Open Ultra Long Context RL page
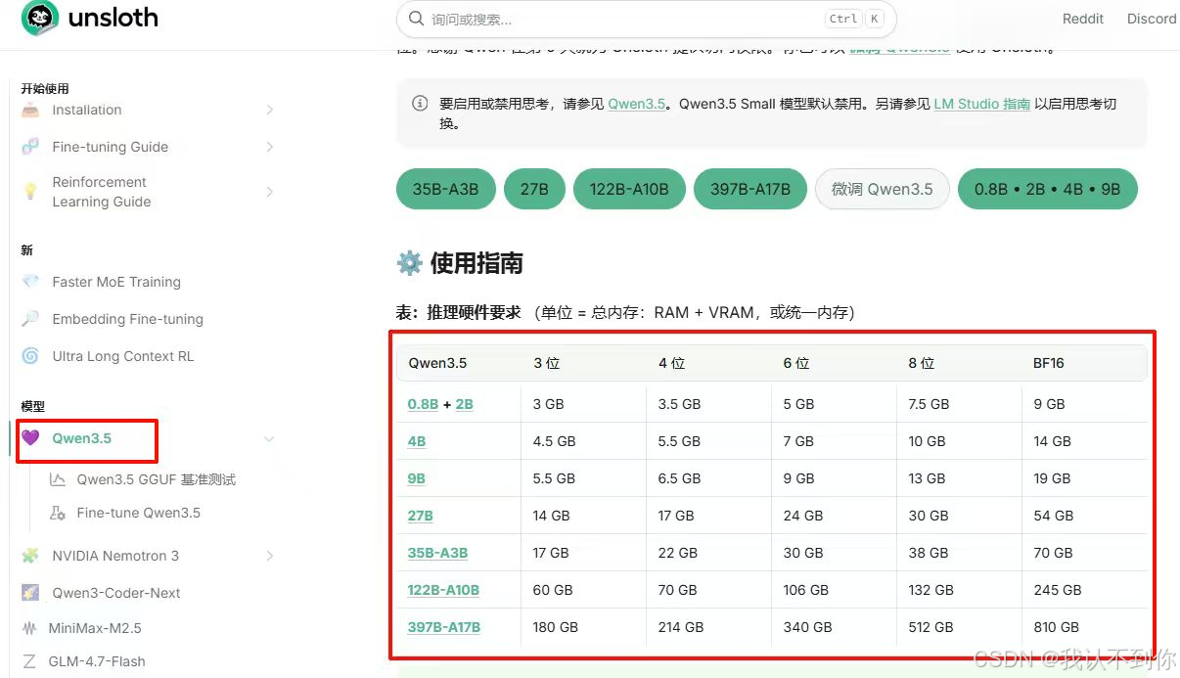The image size is (1180, 678). [x=123, y=356]
